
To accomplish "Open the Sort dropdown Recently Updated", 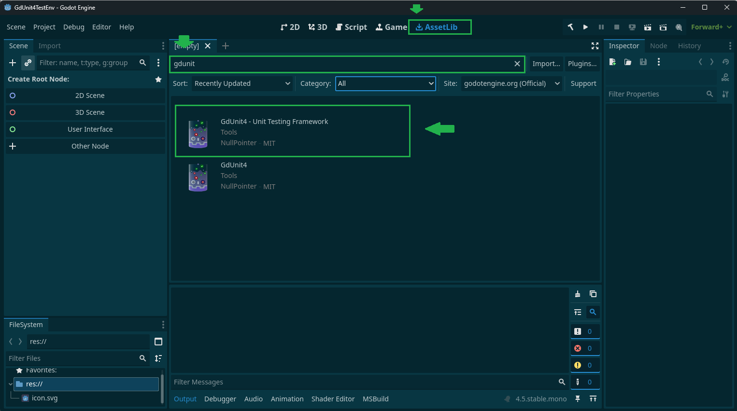I will 242,83.
